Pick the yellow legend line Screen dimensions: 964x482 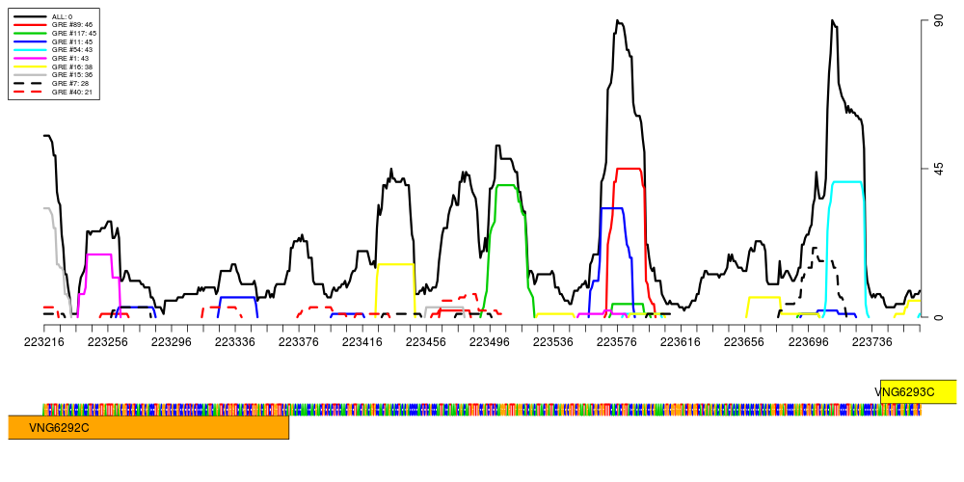click(30, 67)
